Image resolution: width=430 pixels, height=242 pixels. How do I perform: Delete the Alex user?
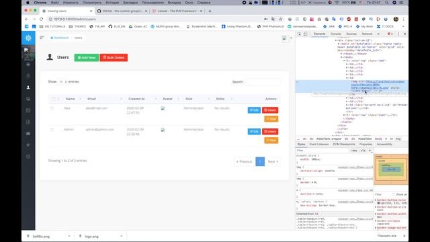[x=270, y=110]
